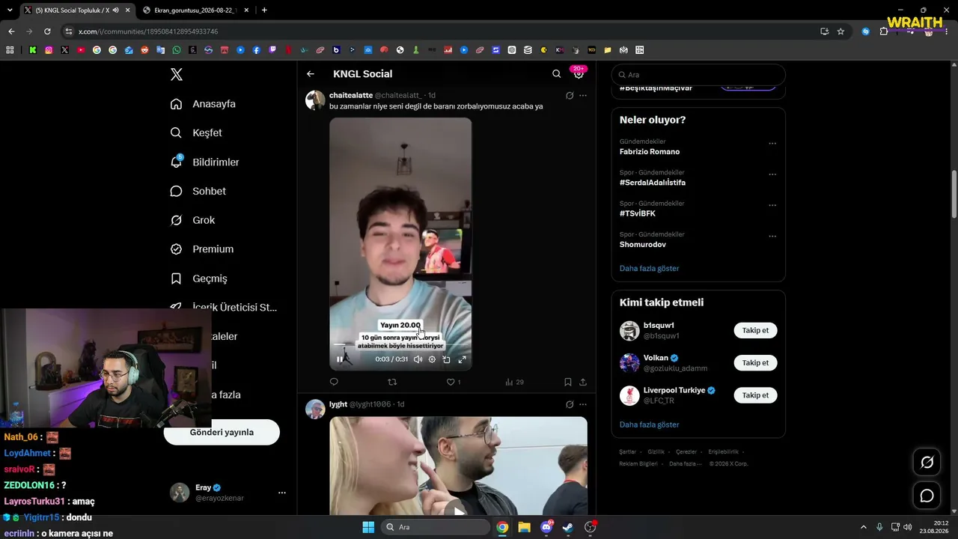
Task: Open lyght's profile avatar
Action: click(x=315, y=409)
